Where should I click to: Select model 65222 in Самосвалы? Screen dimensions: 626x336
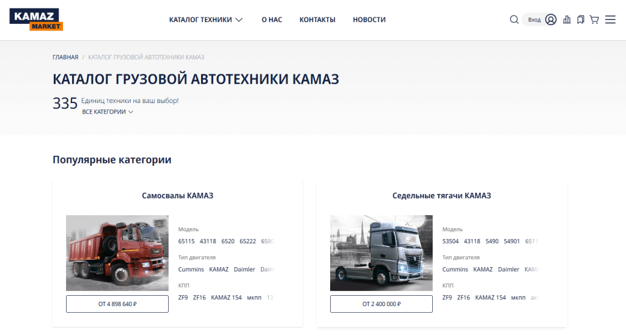[x=248, y=241]
